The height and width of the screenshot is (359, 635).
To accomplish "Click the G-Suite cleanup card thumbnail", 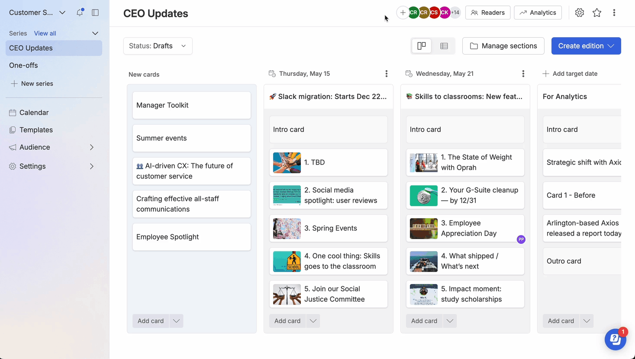I will click(x=424, y=195).
